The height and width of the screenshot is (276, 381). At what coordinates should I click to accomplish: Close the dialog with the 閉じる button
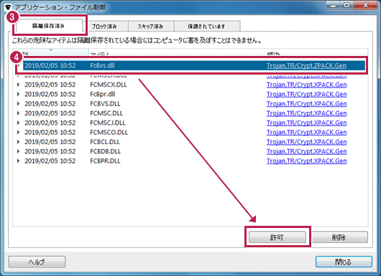pos(344,262)
